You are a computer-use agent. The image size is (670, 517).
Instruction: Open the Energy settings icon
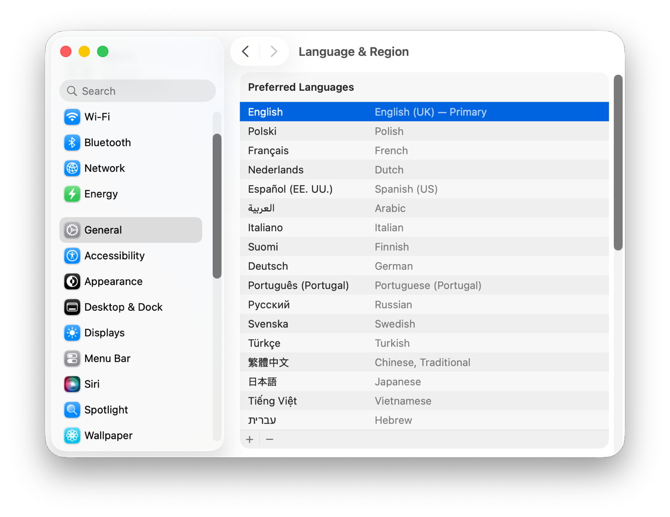coord(72,194)
